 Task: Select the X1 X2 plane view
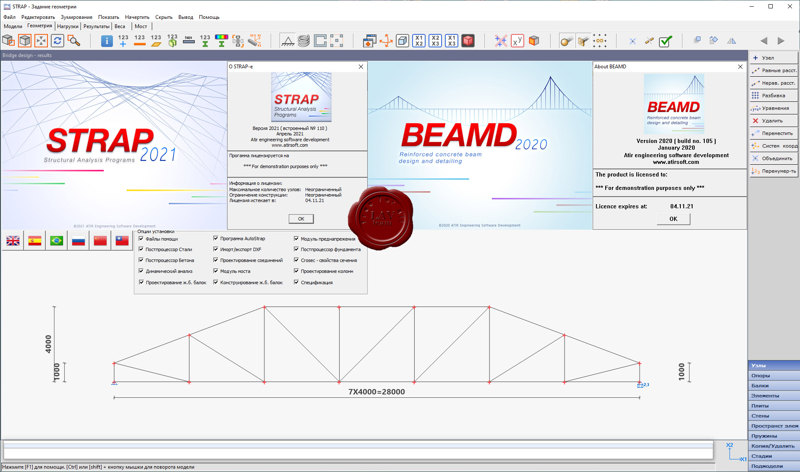(x=419, y=41)
